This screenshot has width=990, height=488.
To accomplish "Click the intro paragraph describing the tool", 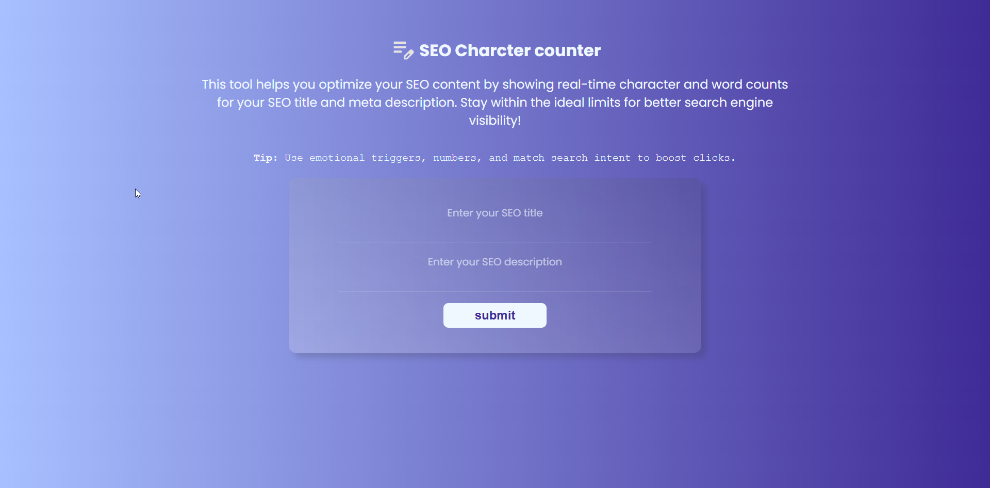I will [494, 102].
